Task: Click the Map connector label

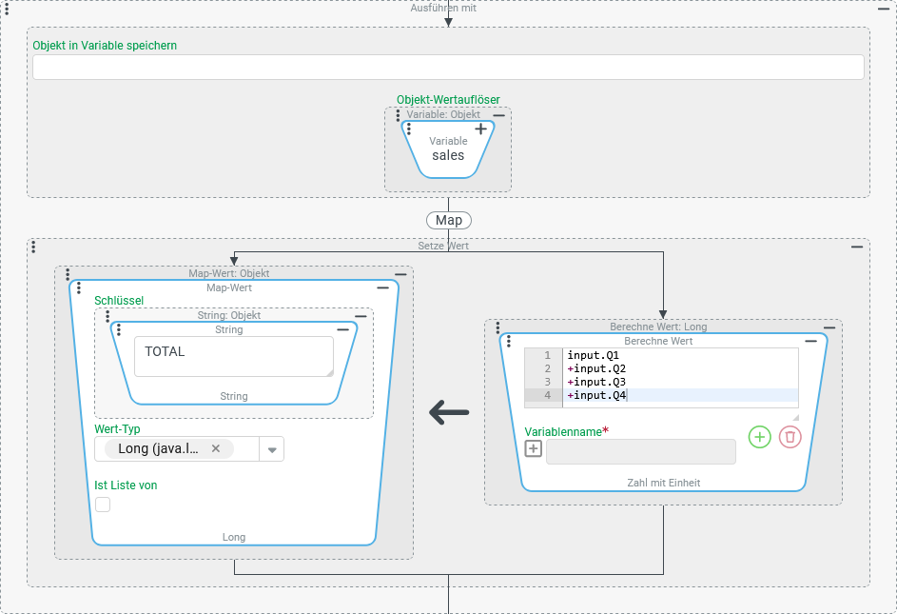Action: pyautogui.click(x=449, y=220)
